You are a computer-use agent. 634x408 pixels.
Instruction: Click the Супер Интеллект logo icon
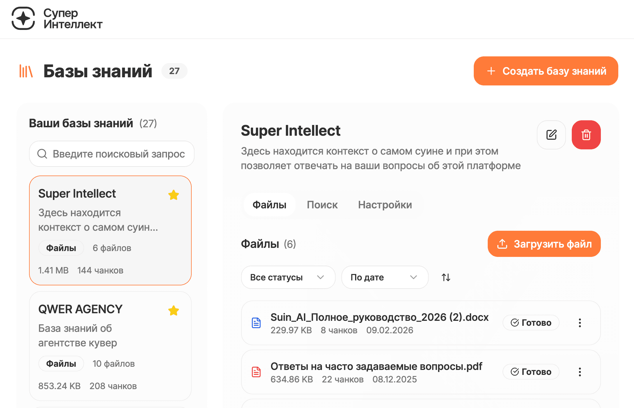tap(23, 18)
